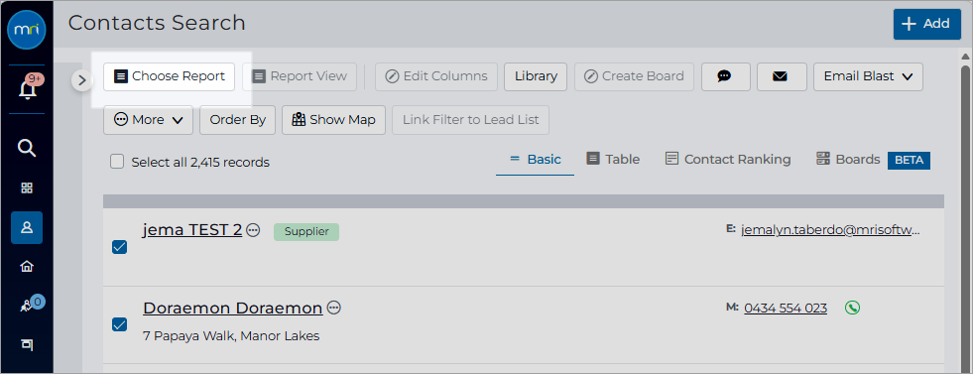This screenshot has height=374, width=973.
Task: Open the Doraemon Doraemon contact link
Action: click(233, 309)
